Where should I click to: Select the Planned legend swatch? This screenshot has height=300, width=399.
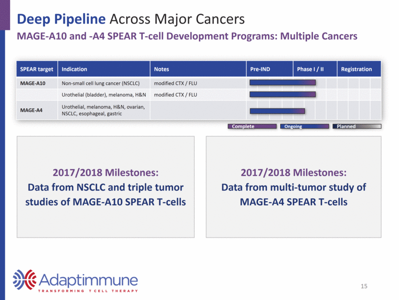357,126
